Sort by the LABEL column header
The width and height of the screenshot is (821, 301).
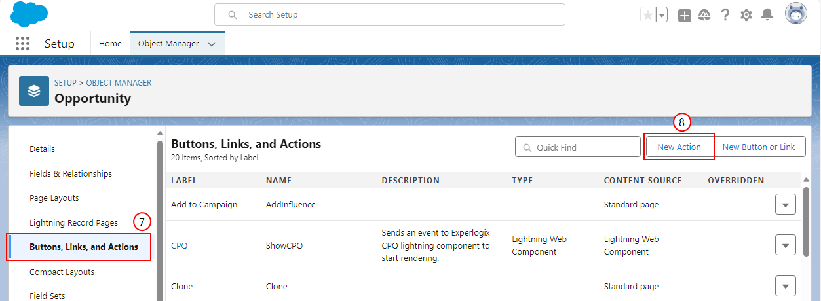point(184,181)
